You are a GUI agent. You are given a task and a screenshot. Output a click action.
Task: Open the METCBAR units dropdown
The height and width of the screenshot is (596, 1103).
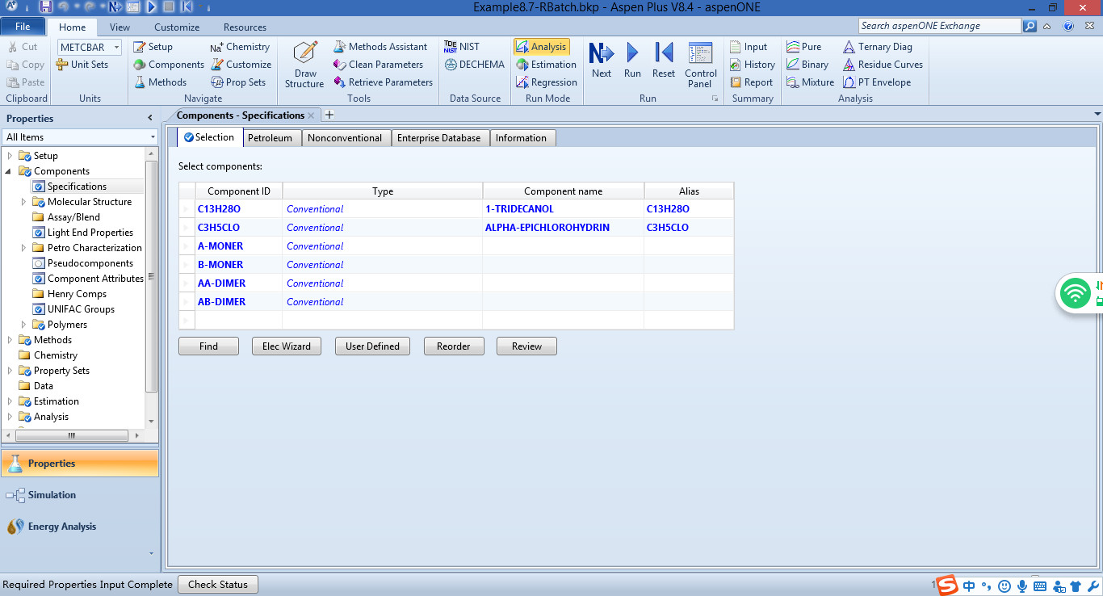[x=116, y=47]
